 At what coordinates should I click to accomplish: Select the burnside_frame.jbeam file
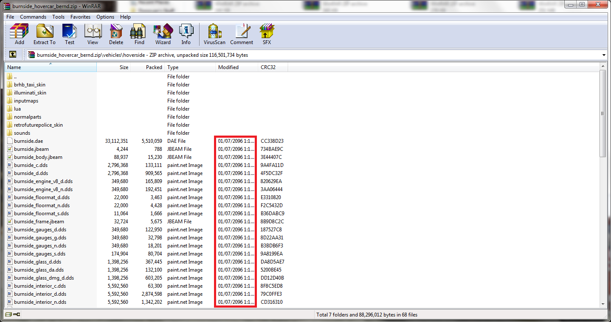tap(39, 222)
